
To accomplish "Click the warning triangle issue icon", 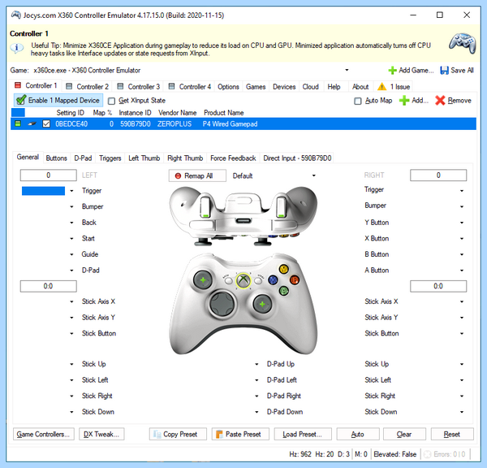I will 381,87.
